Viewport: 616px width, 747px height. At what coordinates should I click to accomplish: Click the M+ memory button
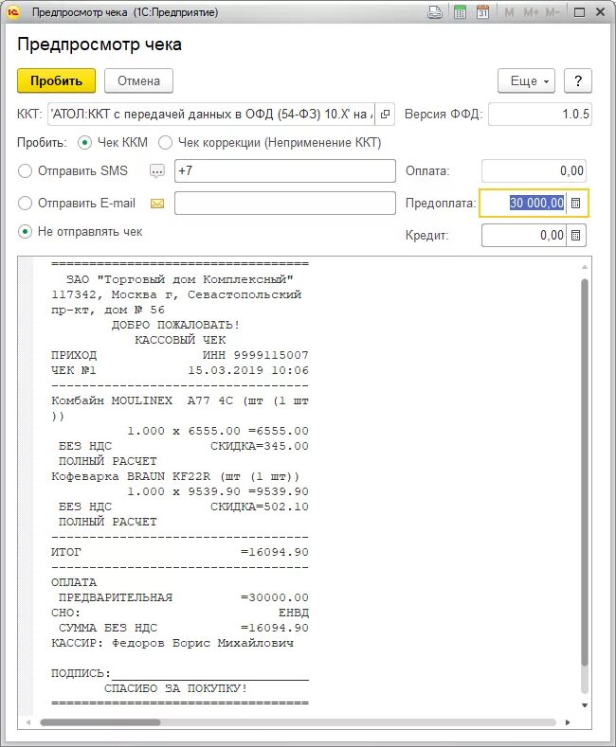point(530,12)
